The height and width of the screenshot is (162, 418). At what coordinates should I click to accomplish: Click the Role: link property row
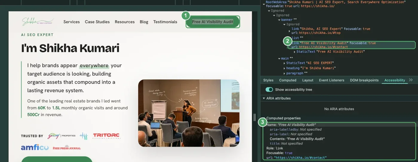click(275, 148)
